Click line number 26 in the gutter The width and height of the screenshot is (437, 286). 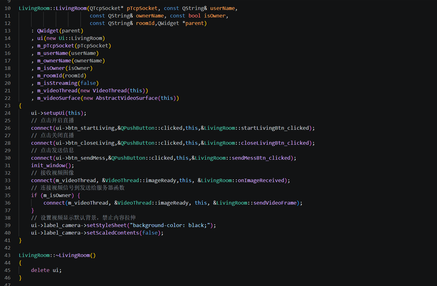8,128
